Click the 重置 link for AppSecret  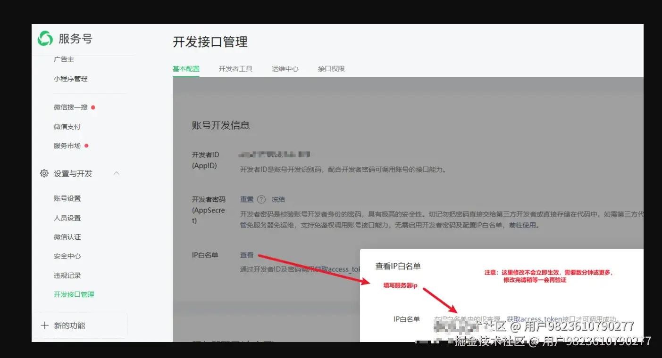(247, 199)
